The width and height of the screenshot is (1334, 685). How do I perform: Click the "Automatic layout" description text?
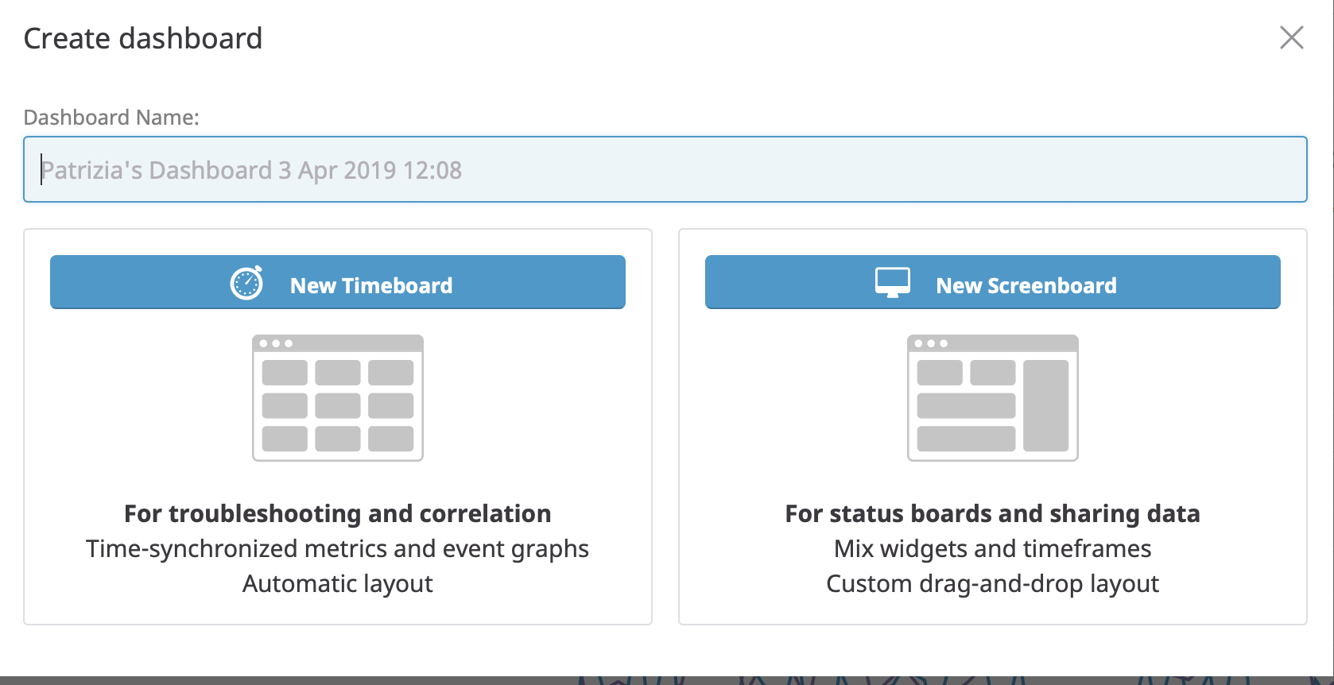[338, 584]
